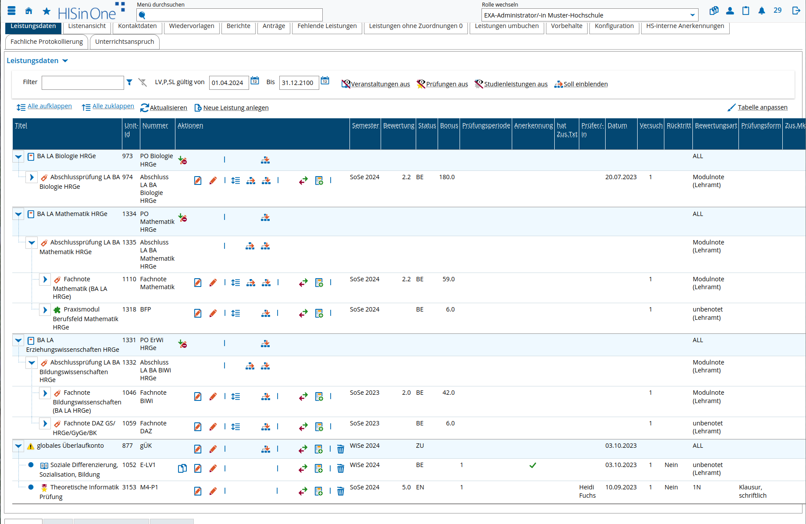Open favorites star icon in header

point(46,11)
